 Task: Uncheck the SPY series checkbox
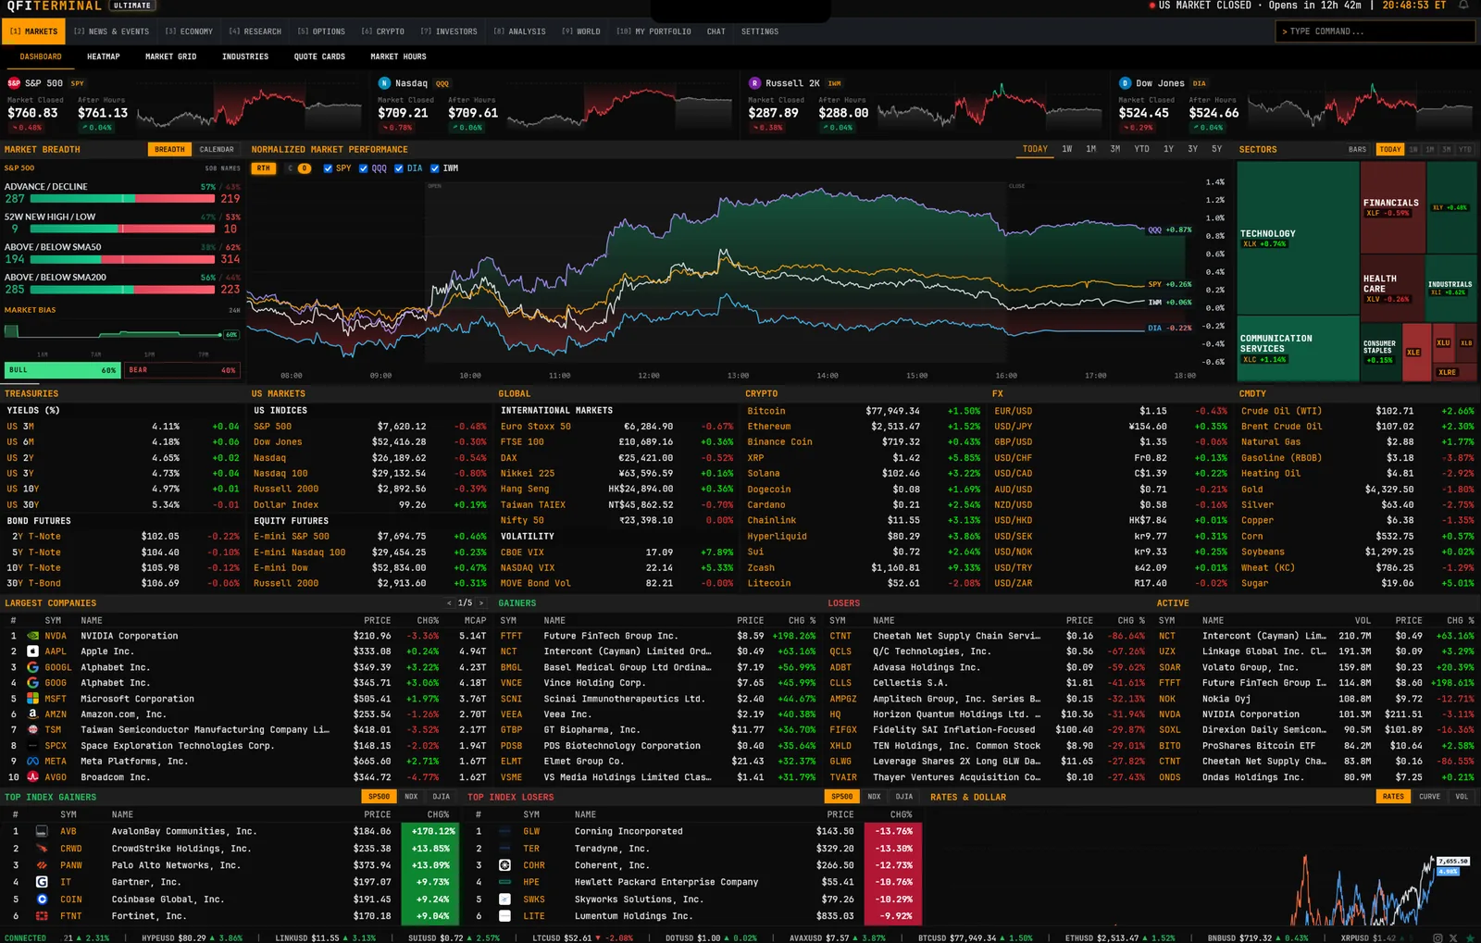[328, 168]
